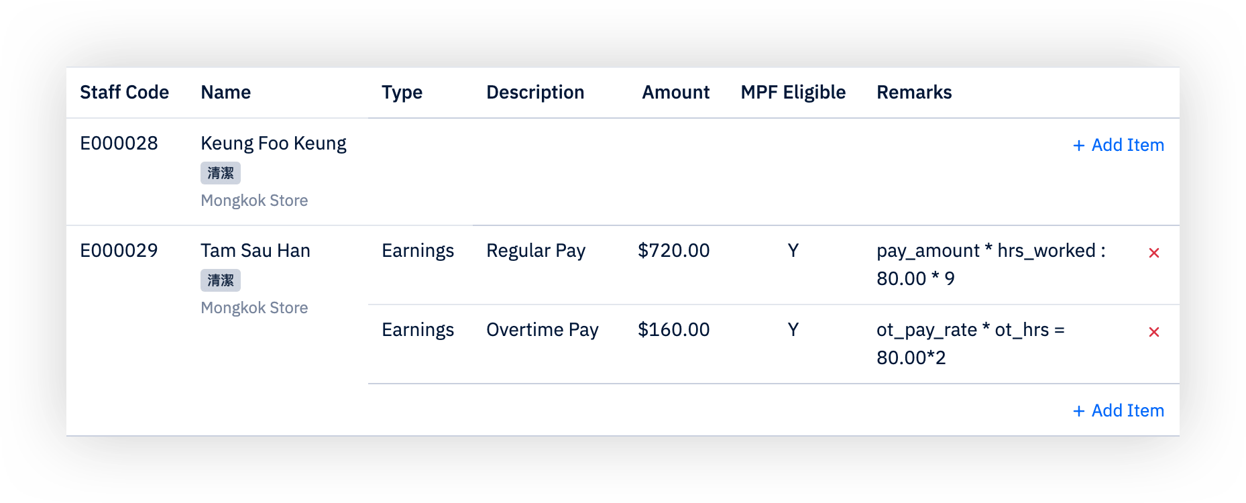This screenshot has width=1246, height=503.
Task: Click the Mongkok Store label under Tam Sau Han
Action: click(254, 307)
